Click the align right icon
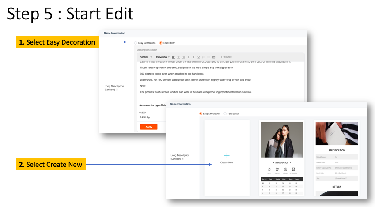 pos(183,57)
